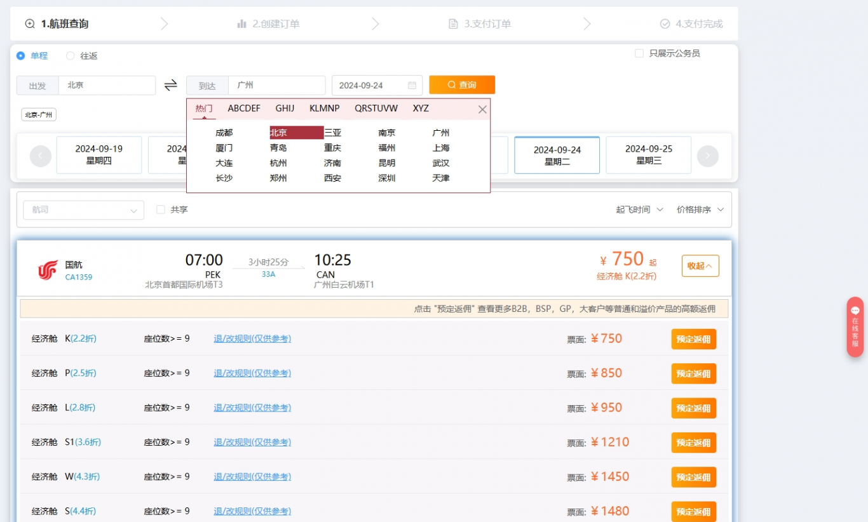Choose 厦门 in the city list
868x522 pixels.
click(x=224, y=148)
